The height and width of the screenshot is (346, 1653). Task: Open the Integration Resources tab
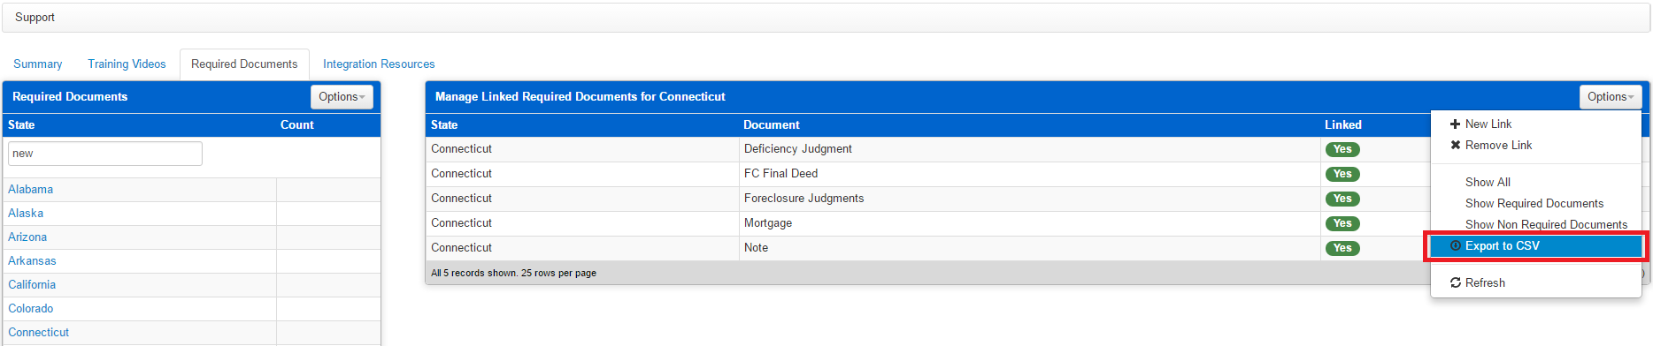(x=379, y=64)
